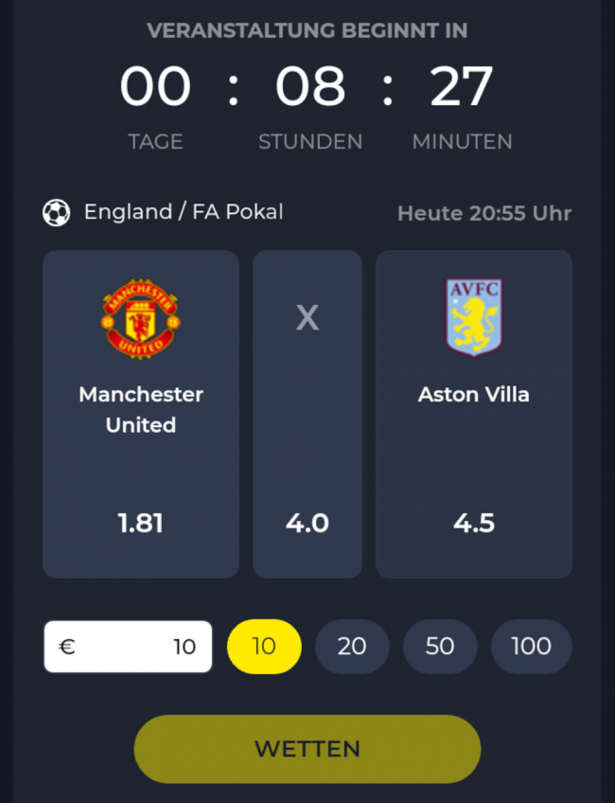Click the euro currency symbol

67,647
